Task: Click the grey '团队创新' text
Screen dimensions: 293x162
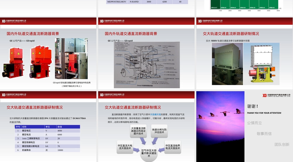Action: click(282, 145)
